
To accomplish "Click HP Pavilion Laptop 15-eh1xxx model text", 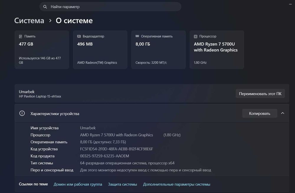I will click(40, 96).
